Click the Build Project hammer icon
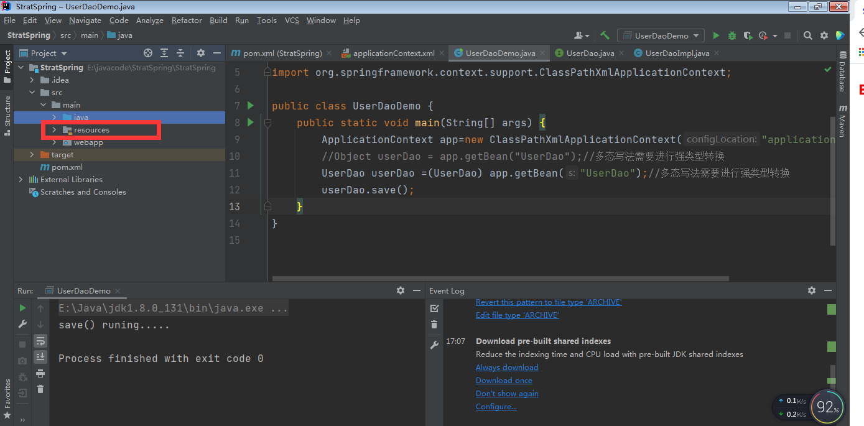864x426 pixels. [605, 35]
